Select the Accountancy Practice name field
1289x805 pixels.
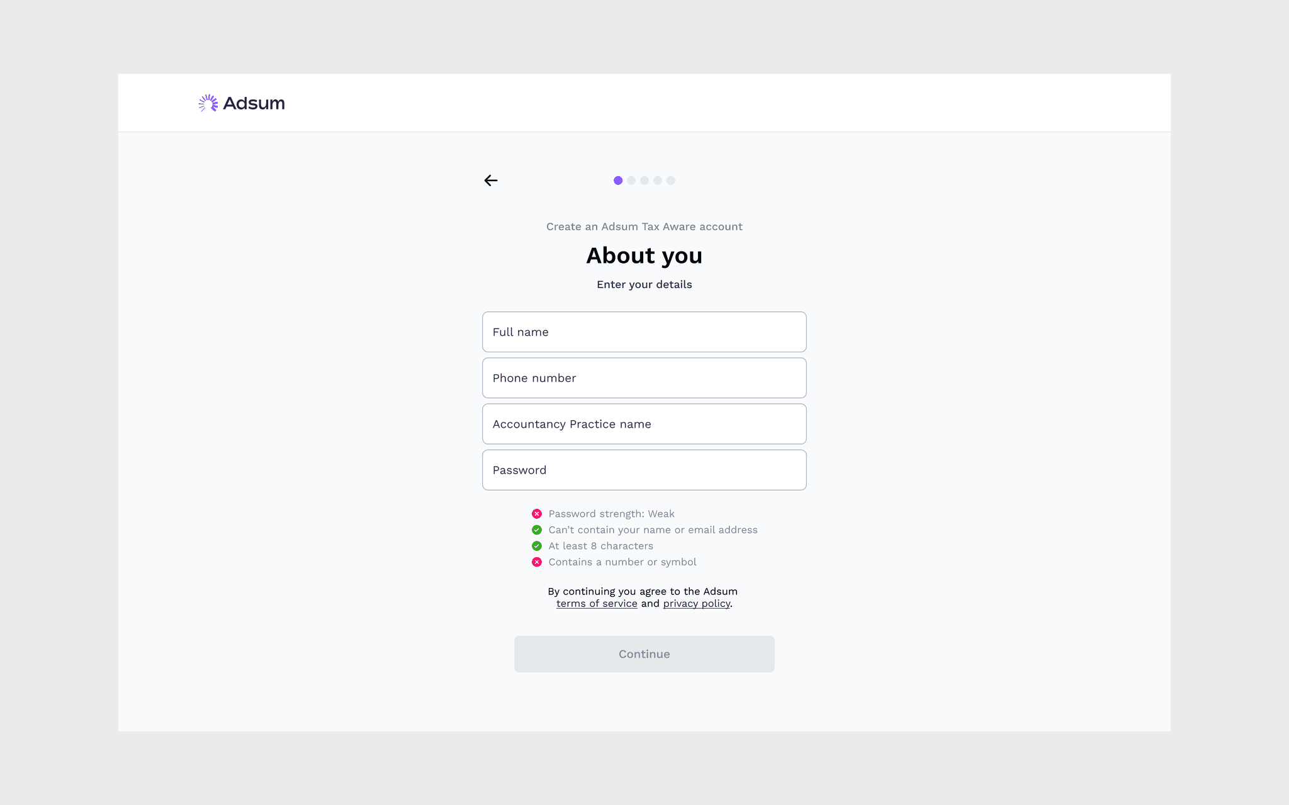(644, 424)
